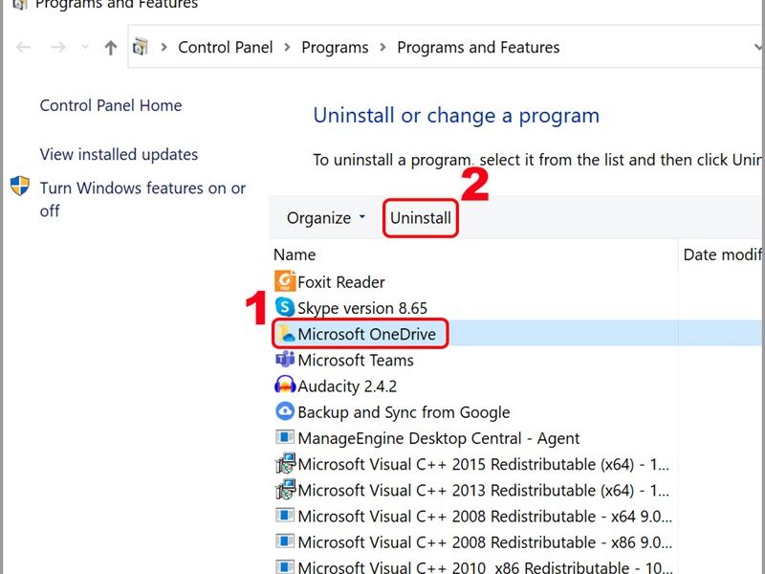765x574 pixels.
Task: Open the Control Panel Home link
Action: tap(111, 105)
